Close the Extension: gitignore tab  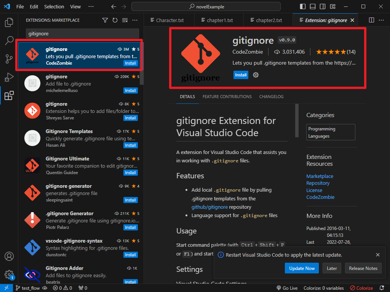(352, 21)
